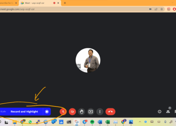Viewport: 176px width, 126px height.
Task: Open File Explorer from the taskbar
Action: (15, 122)
